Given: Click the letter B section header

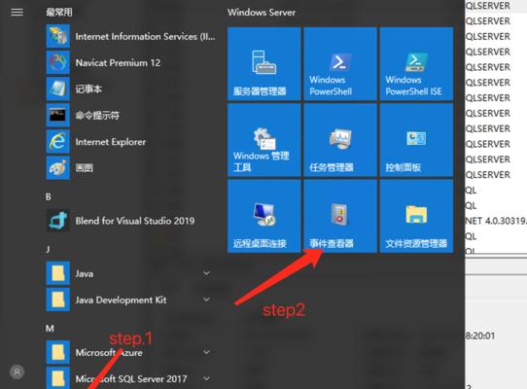Looking at the screenshot, I should pyautogui.click(x=49, y=196).
